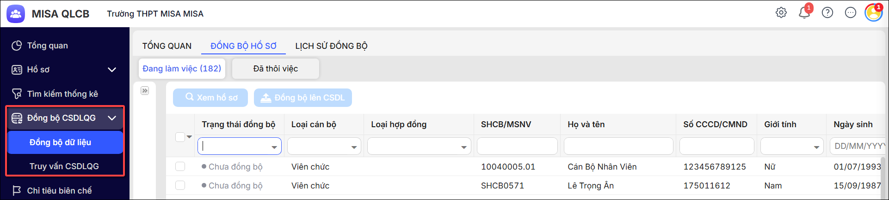Image resolution: width=889 pixels, height=200 pixels.
Task: Click the MISA QLCB app logo
Action: (16, 13)
